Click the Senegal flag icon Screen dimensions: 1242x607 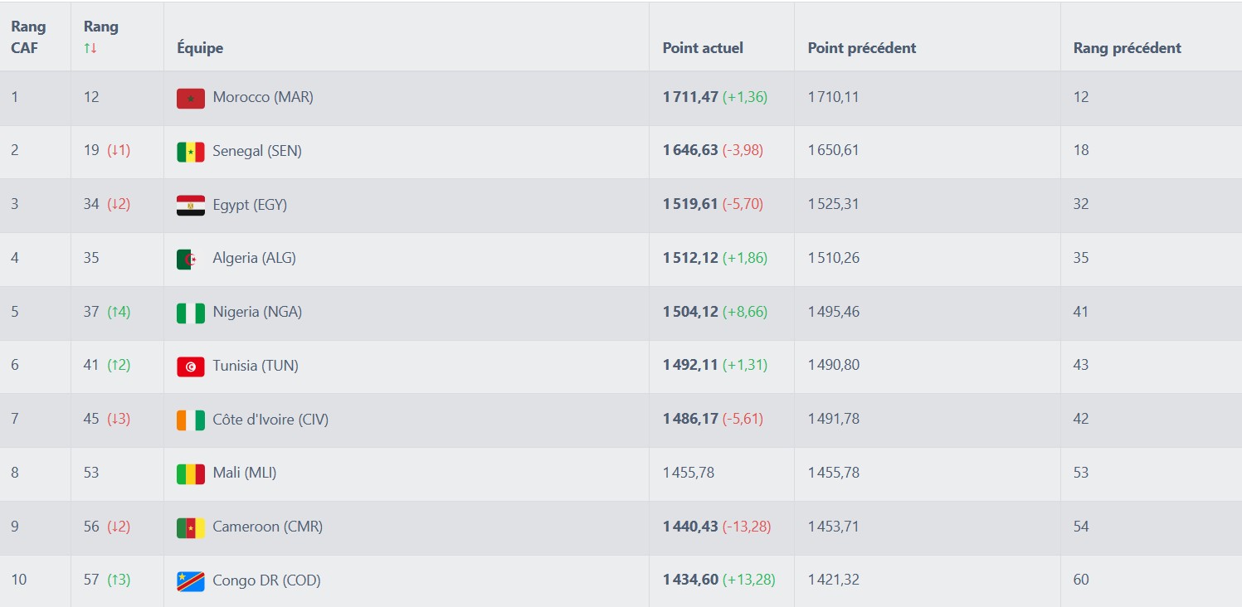pyautogui.click(x=190, y=152)
